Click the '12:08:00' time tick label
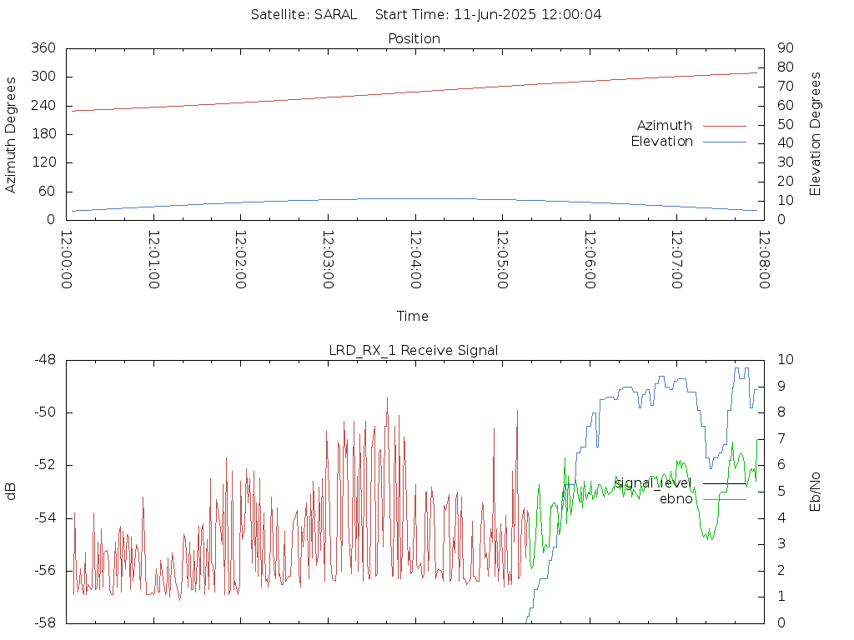Viewport: 854px width, 640px height. click(x=764, y=260)
